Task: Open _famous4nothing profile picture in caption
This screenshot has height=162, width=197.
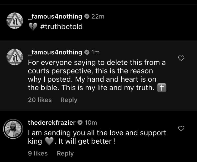Action: click(15, 20)
